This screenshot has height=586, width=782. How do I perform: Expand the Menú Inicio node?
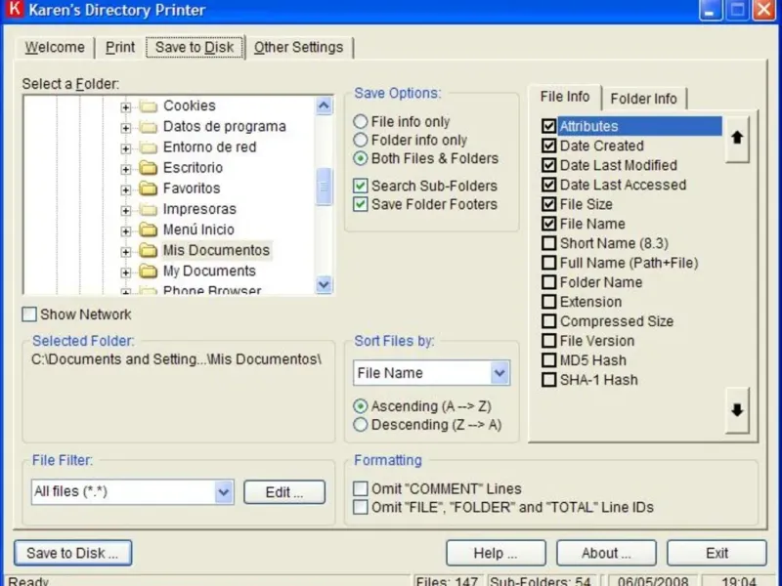coord(126,231)
